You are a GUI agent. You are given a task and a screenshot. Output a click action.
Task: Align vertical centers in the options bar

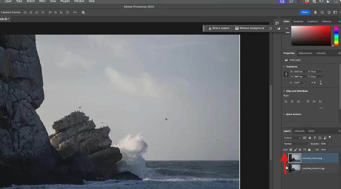(x=56, y=13)
